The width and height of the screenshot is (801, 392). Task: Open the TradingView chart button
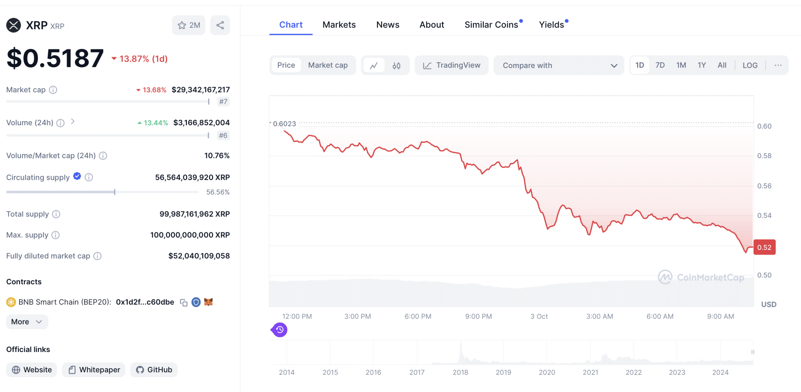click(x=452, y=66)
